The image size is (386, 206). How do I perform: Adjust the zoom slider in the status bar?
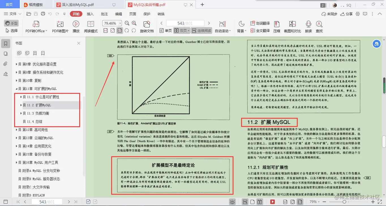pyautogui.click(x=344, y=202)
